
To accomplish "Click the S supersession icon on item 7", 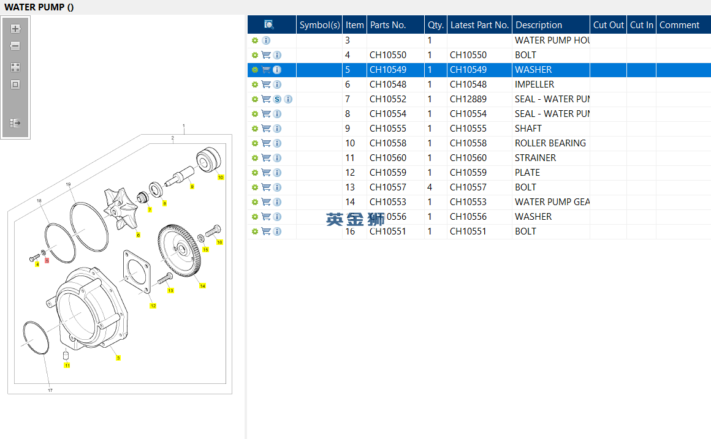I will [277, 99].
